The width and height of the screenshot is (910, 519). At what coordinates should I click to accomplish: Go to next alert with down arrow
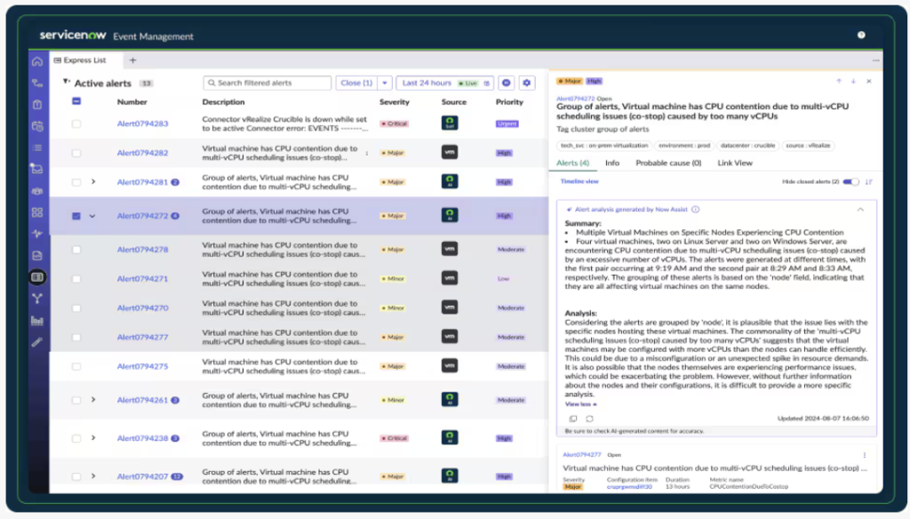(853, 81)
